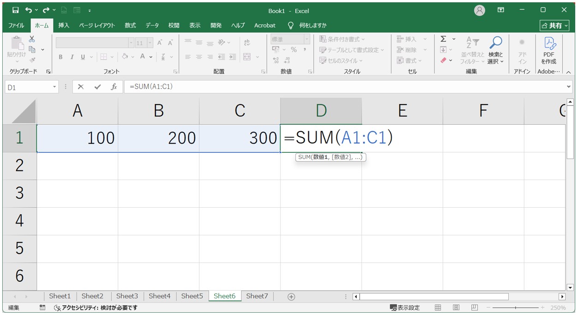
Task: Select cell A1 containing 100
Action: tap(77, 138)
